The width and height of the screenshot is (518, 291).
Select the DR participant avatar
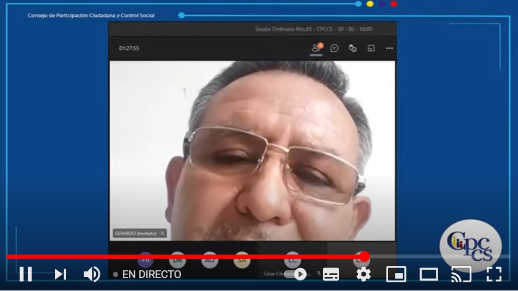coord(177,260)
